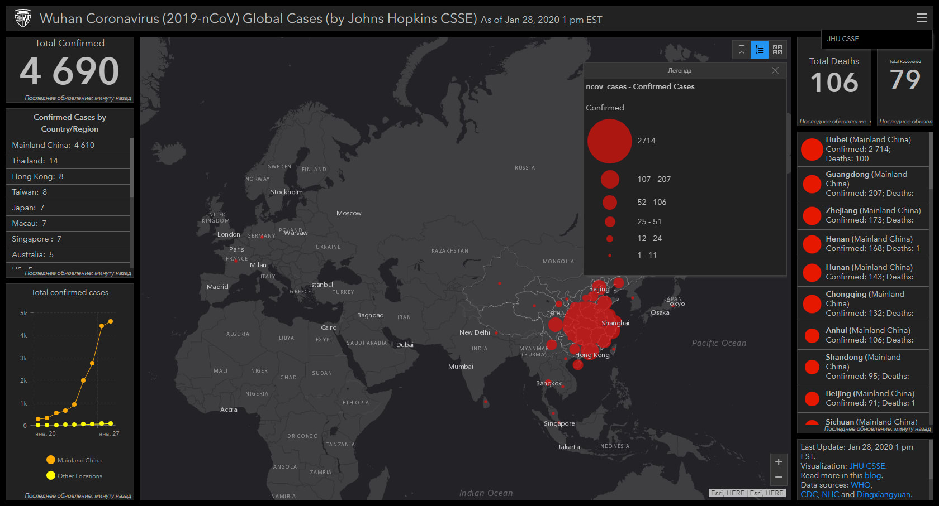
Task: Click the red circle icon beside Hubei
Action: coord(812,150)
